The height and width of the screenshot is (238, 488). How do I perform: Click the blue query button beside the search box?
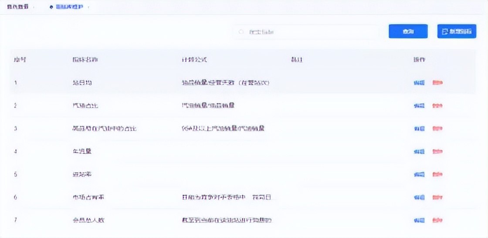coord(408,31)
